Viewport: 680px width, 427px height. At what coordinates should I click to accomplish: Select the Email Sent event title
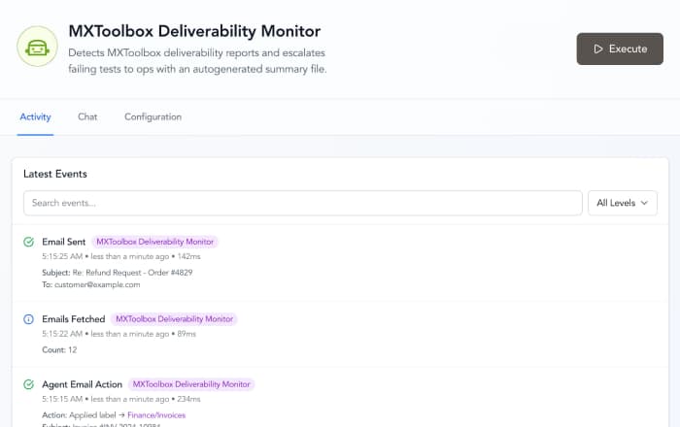pyautogui.click(x=63, y=242)
